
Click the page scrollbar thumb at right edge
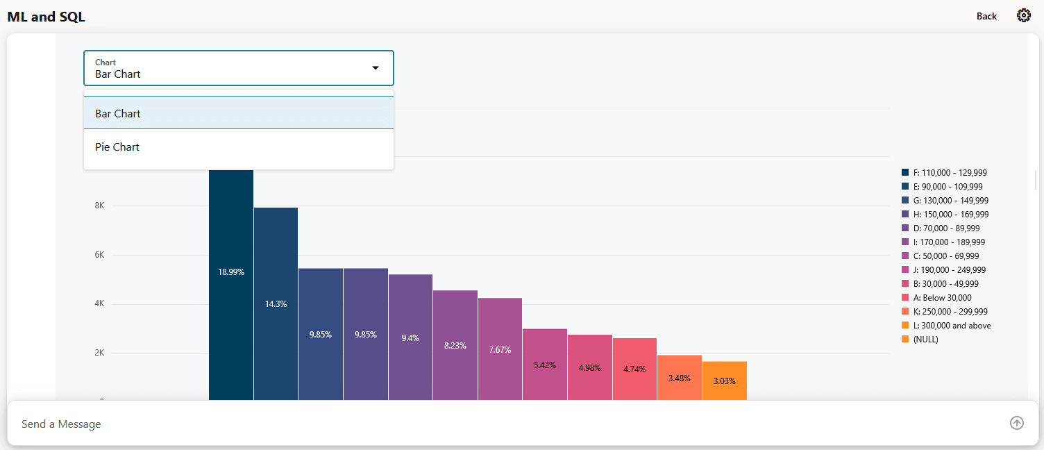click(1035, 179)
